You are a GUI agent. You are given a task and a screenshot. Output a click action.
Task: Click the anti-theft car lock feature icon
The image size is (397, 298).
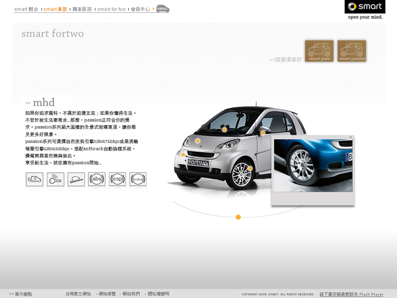34,179
